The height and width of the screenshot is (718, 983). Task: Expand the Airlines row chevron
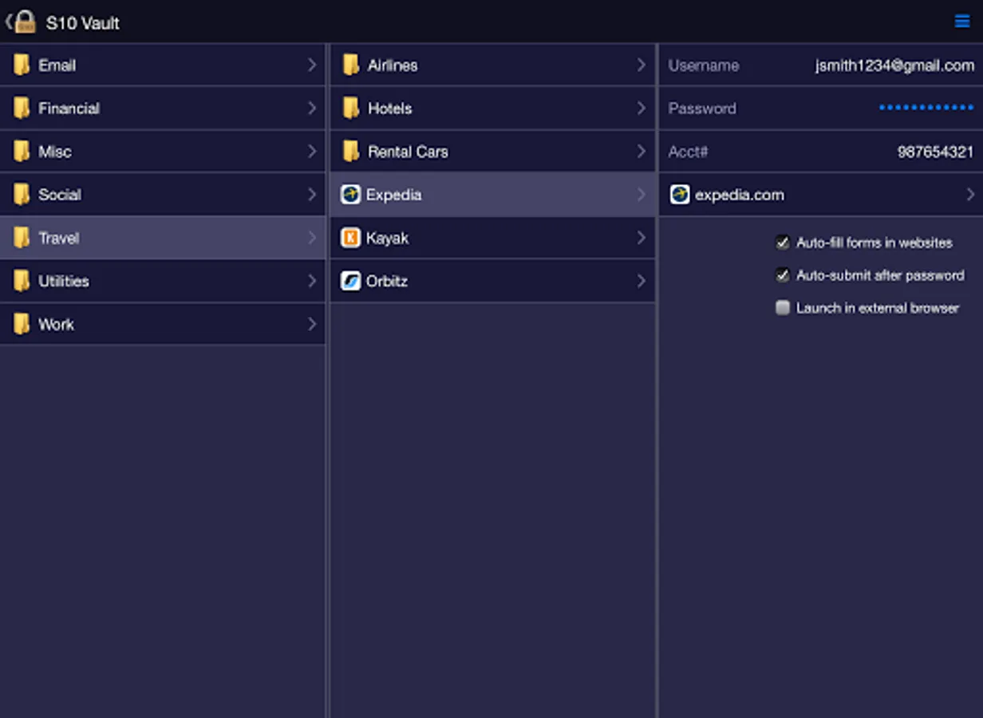click(641, 65)
